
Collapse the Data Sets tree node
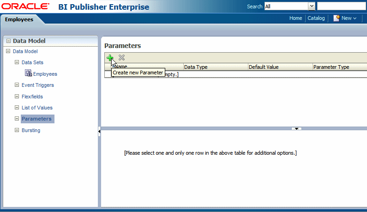pos(17,62)
